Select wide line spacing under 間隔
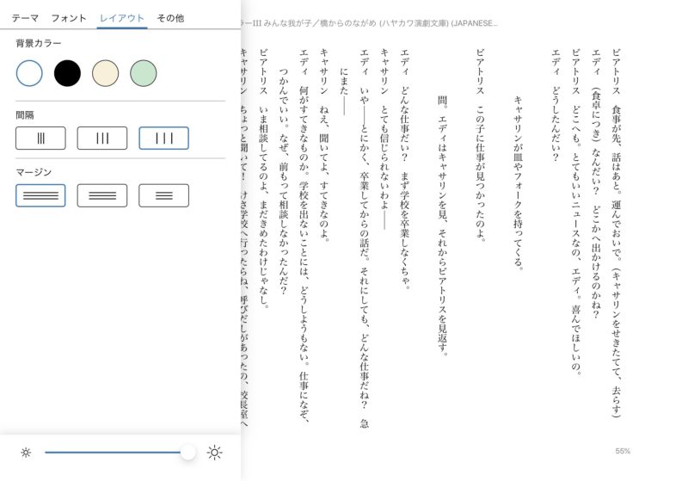Screen dimensions: 688x481 (163, 139)
